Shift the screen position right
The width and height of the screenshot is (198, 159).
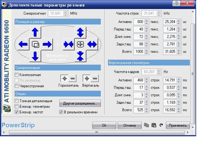tap(47, 44)
